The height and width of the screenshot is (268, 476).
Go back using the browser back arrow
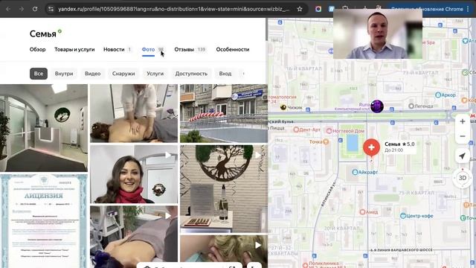(x=8, y=9)
